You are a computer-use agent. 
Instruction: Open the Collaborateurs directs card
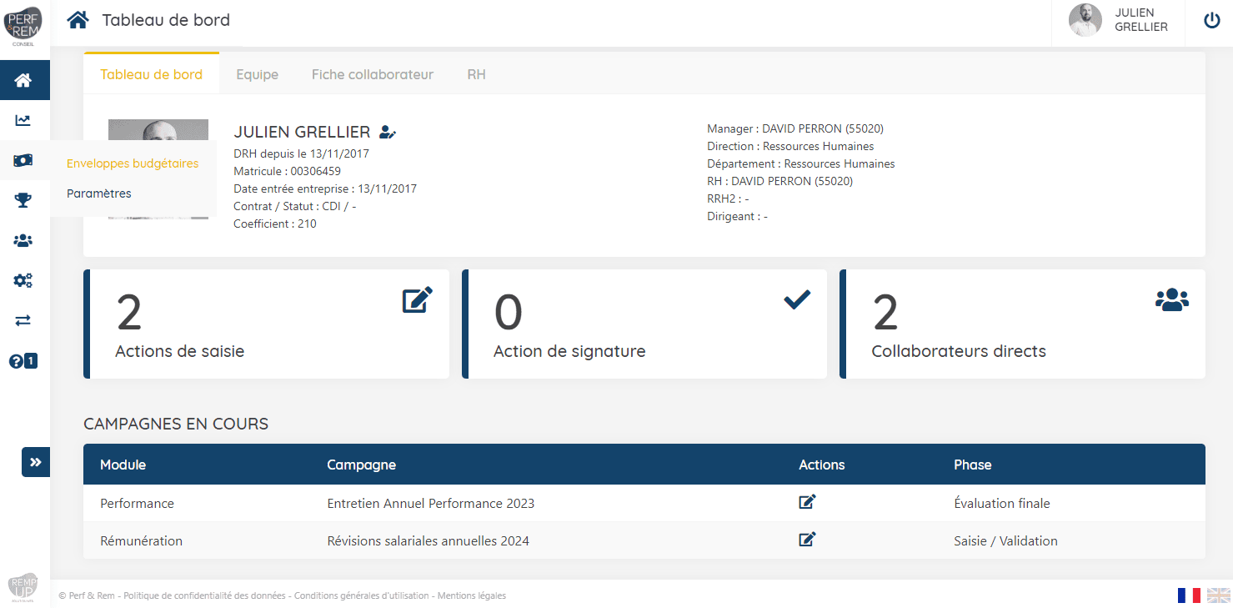pos(1022,324)
